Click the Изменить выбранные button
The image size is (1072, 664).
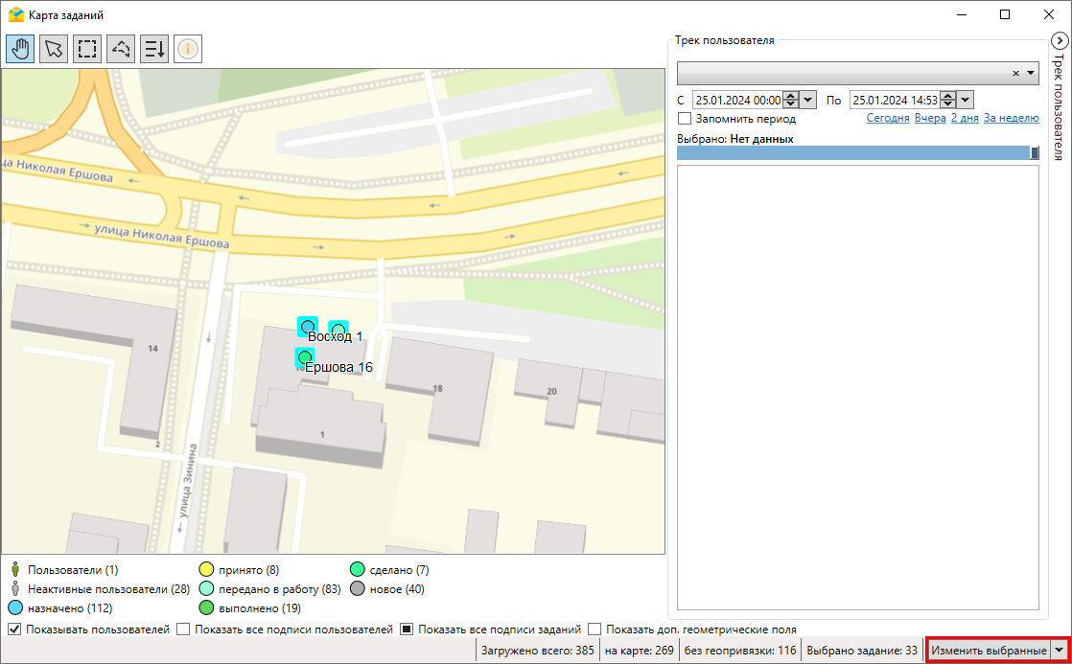click(x=989, y=651)
